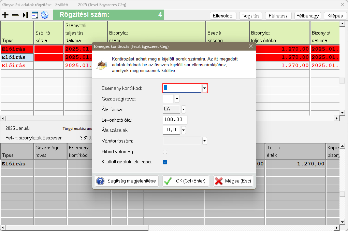Open the blue form window icon

[x=35, y=15]
